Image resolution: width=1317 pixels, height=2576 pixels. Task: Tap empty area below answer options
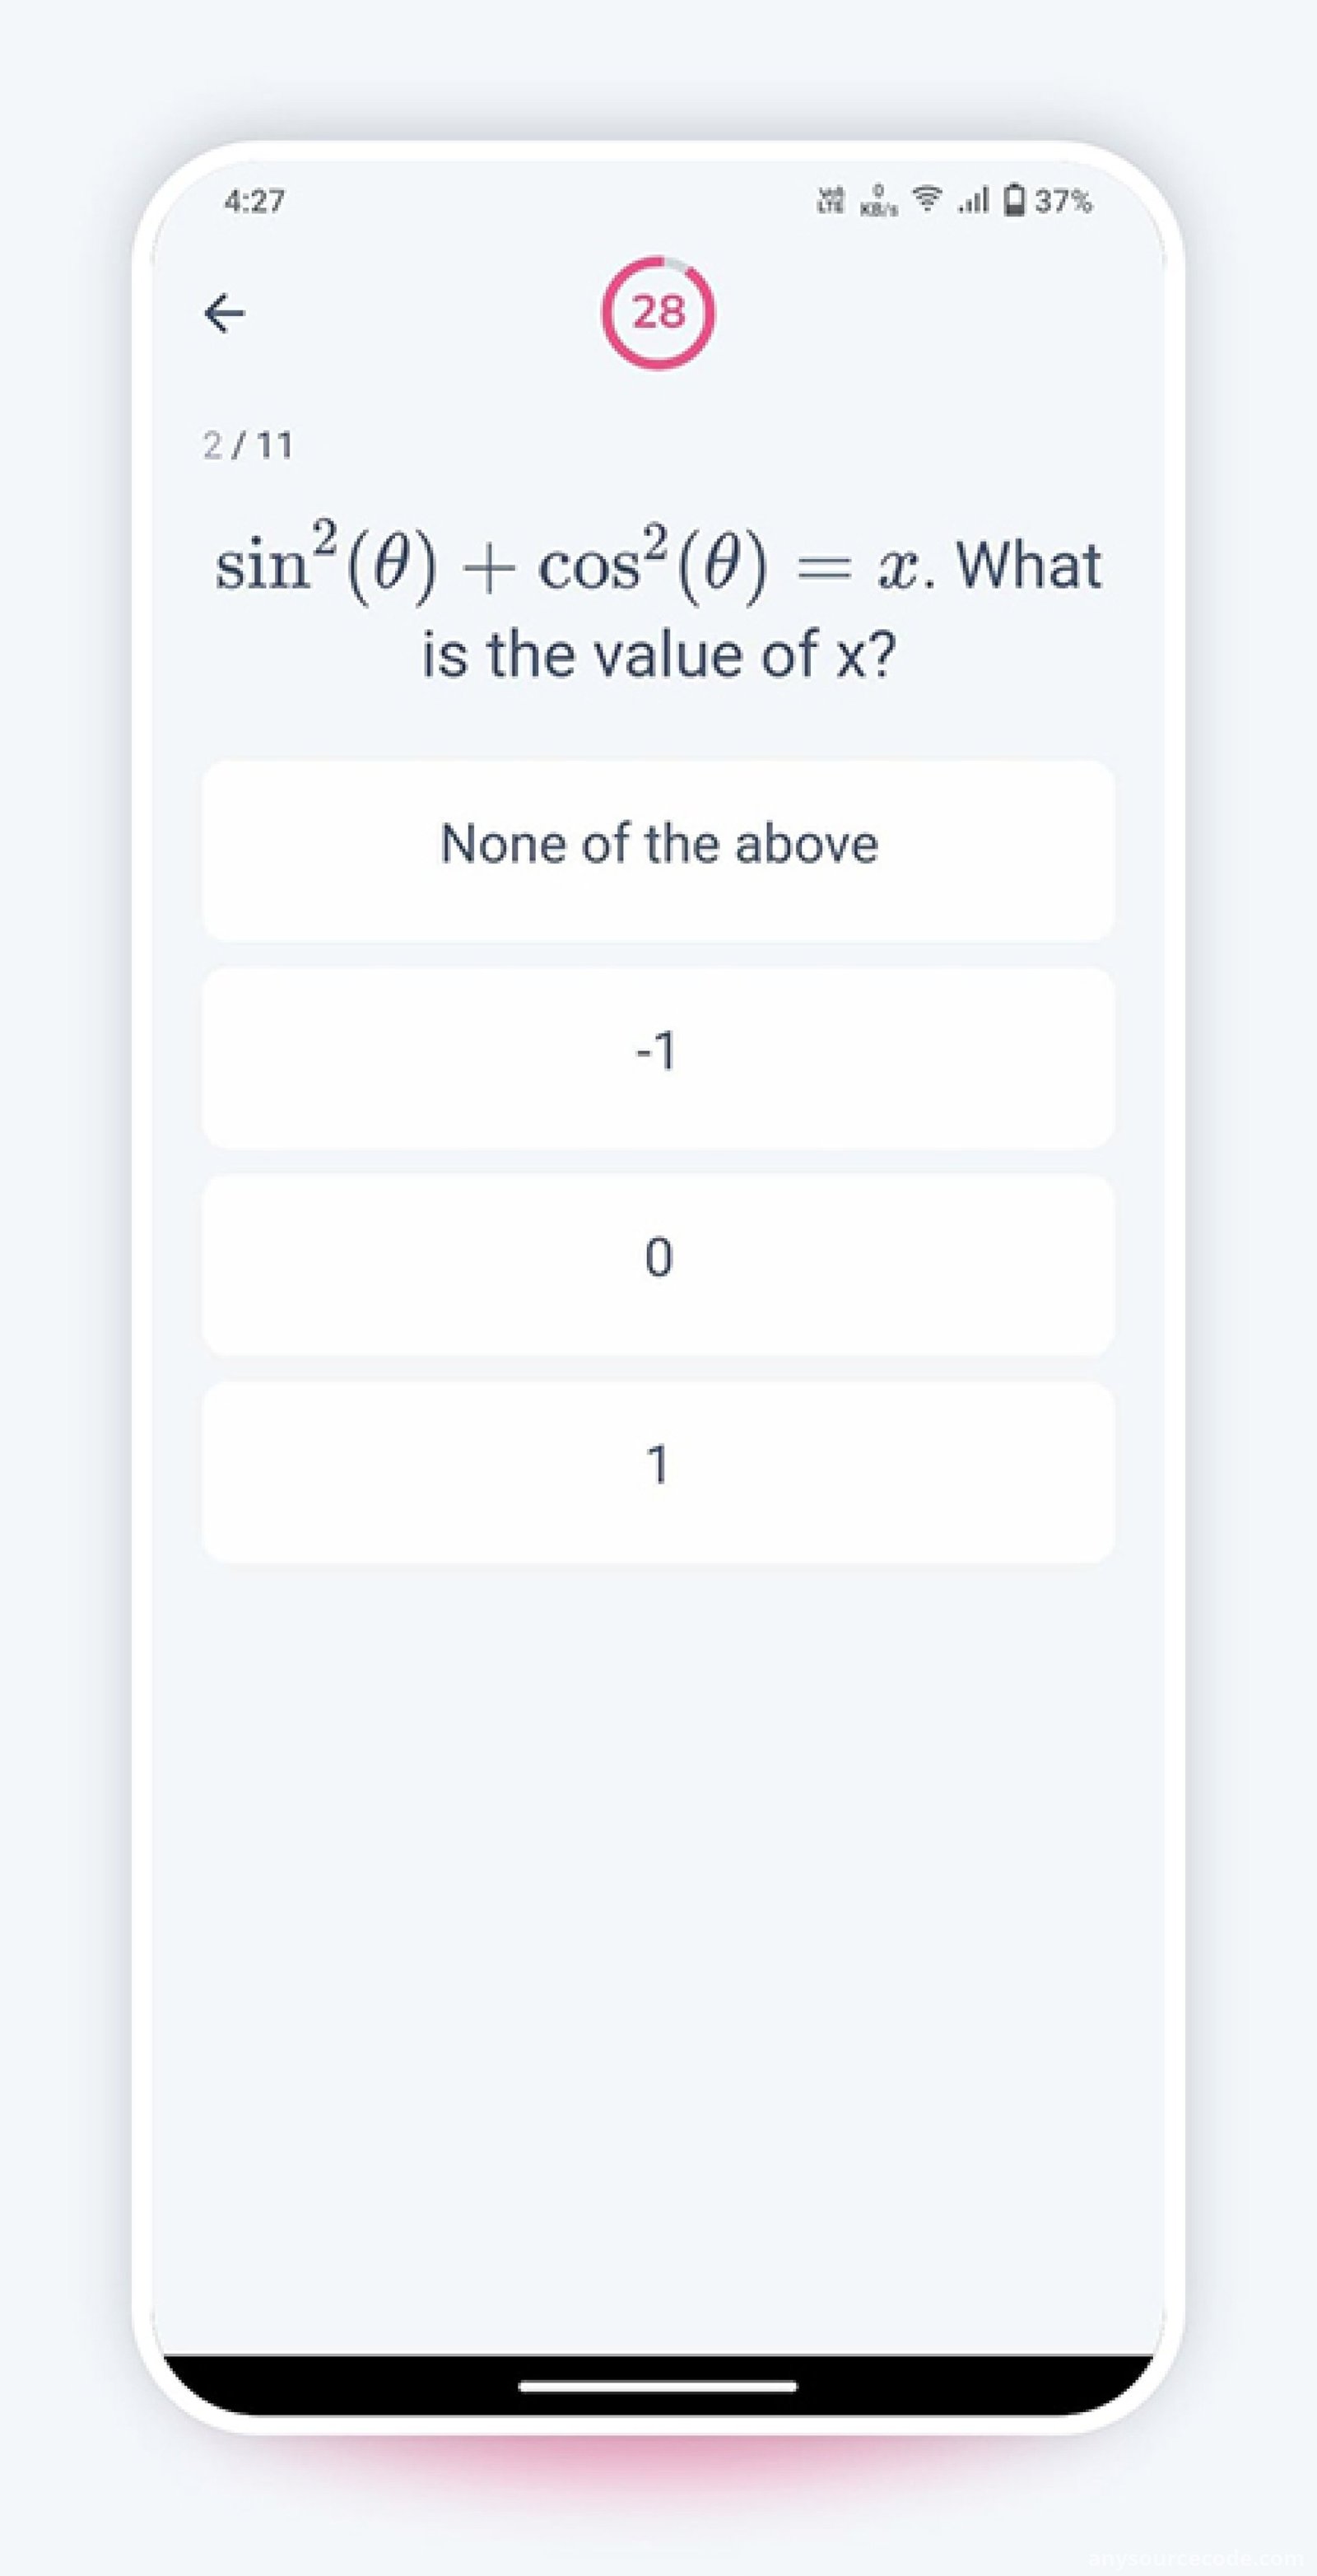[x=658, y=1950]
